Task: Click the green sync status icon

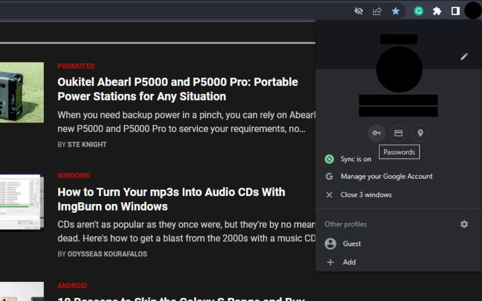Action: (x=329, y=159)
